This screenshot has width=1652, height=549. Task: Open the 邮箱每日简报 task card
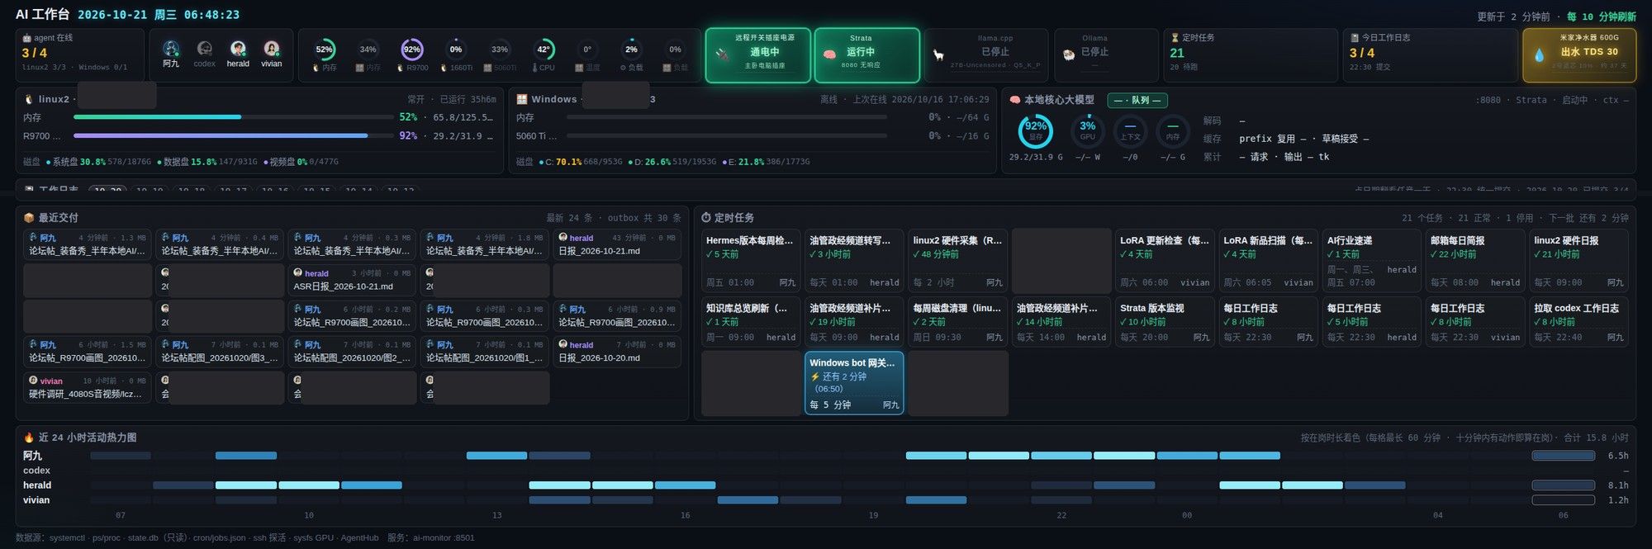(1475, 260)
